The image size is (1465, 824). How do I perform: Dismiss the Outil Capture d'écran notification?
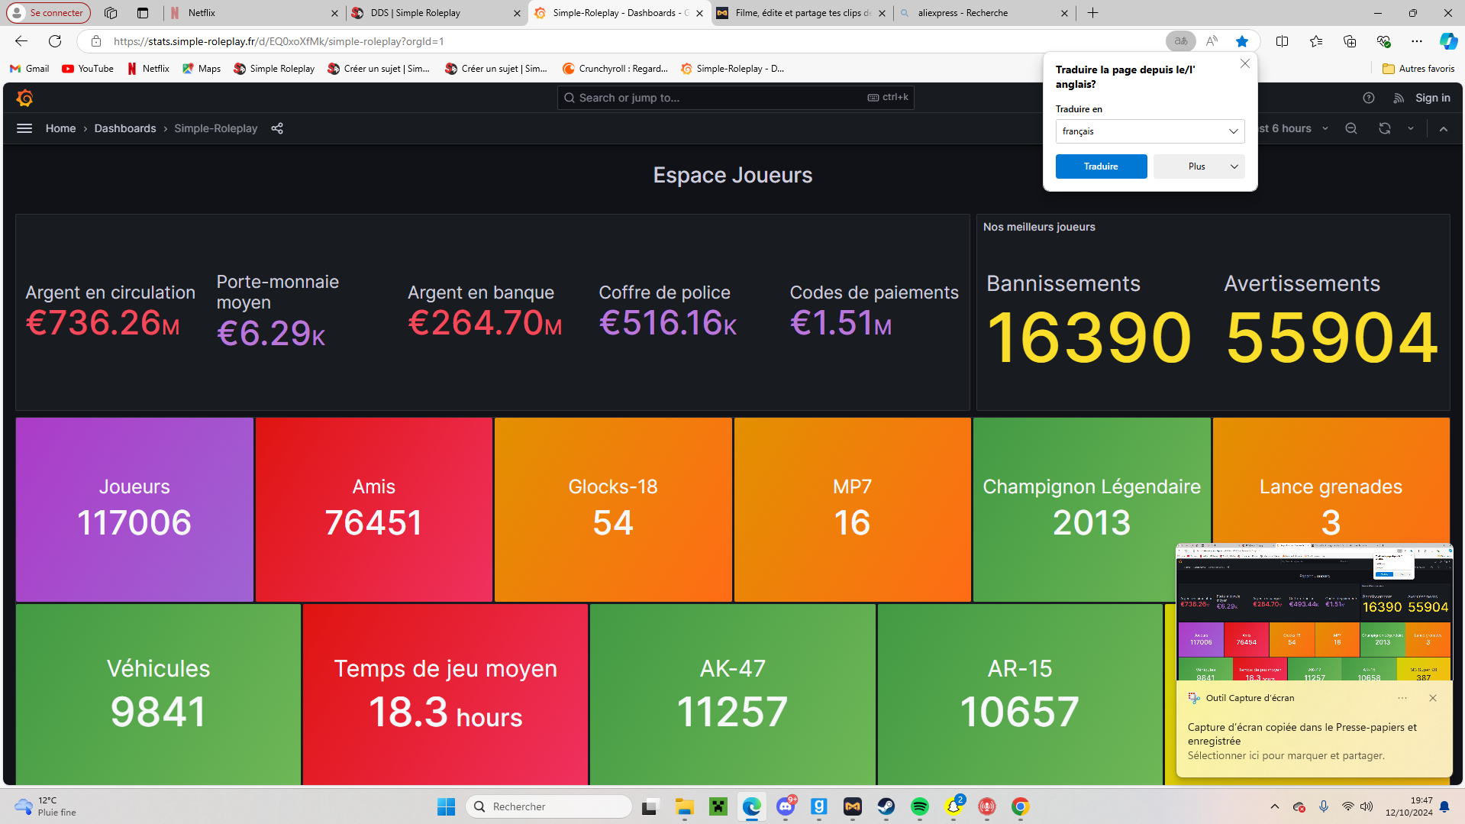pyautogui.click(x=1433, y=698)
